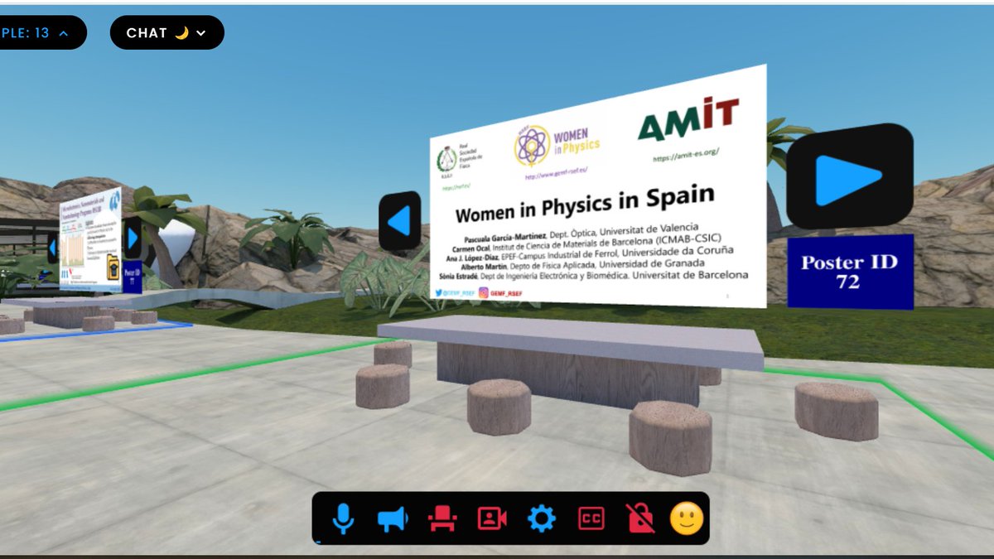Previous slide arrow on the distant left poster

coord(53,247)
